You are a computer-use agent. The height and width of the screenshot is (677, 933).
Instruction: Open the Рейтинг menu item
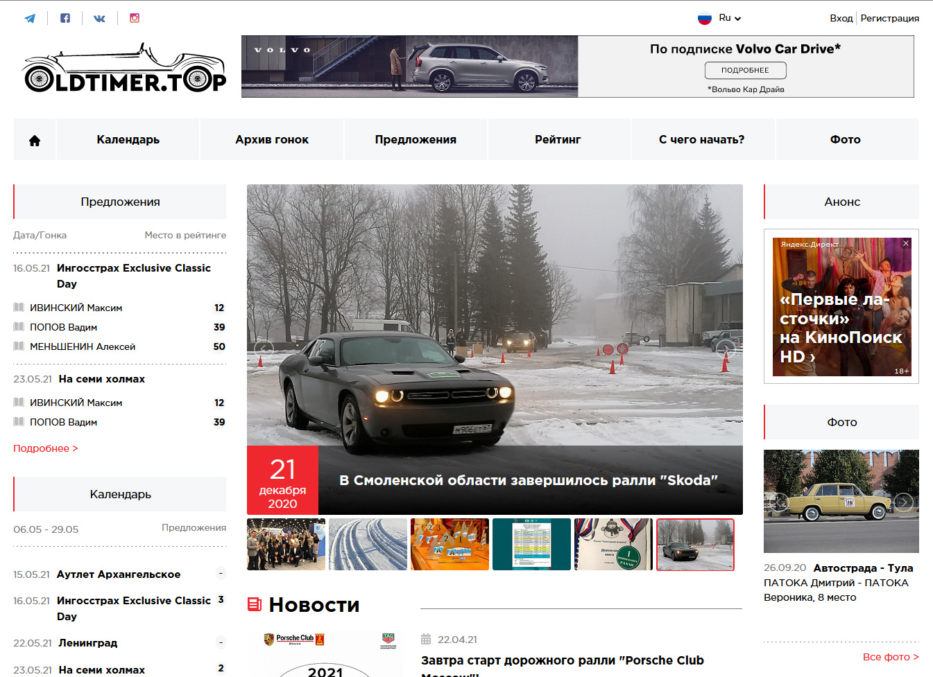[558, 140]
